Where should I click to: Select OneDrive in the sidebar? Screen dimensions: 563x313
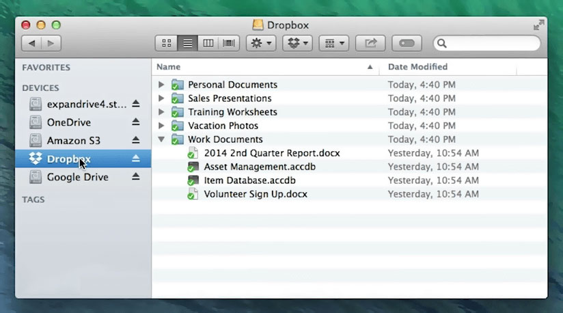68,122
